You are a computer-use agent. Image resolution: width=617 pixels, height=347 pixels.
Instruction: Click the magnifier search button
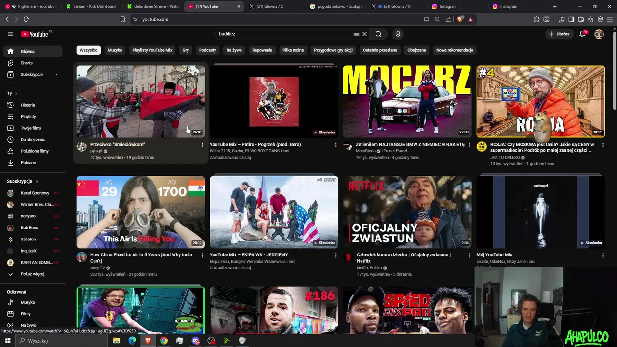tap(378, 34)
